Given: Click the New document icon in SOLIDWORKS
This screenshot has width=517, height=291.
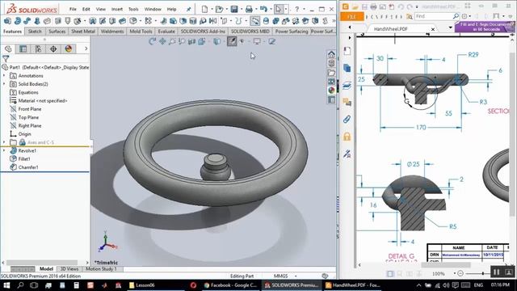Looking at the screenshot, I should pos(204,9).
